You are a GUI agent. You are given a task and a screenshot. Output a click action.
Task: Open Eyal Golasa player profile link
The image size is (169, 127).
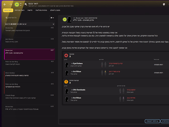(x=78, y=63)
